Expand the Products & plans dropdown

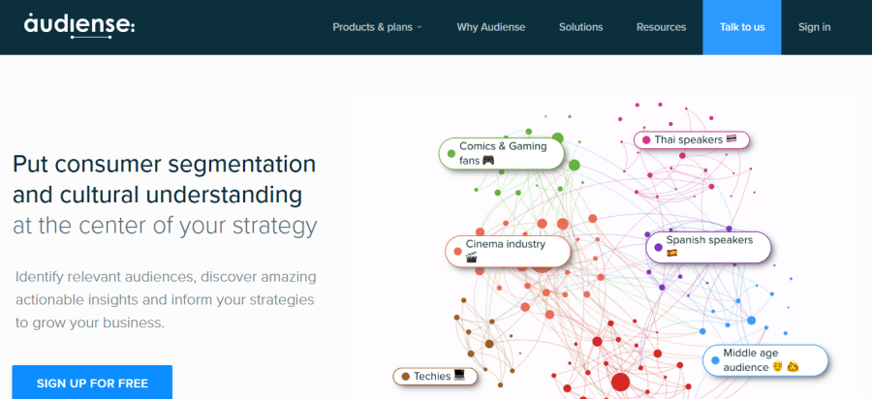tap(377, 27)
